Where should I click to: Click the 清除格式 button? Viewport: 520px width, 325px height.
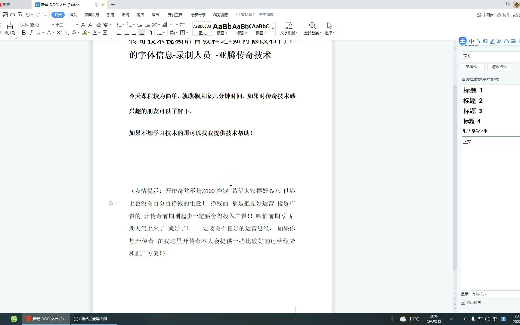pos(499,67)
